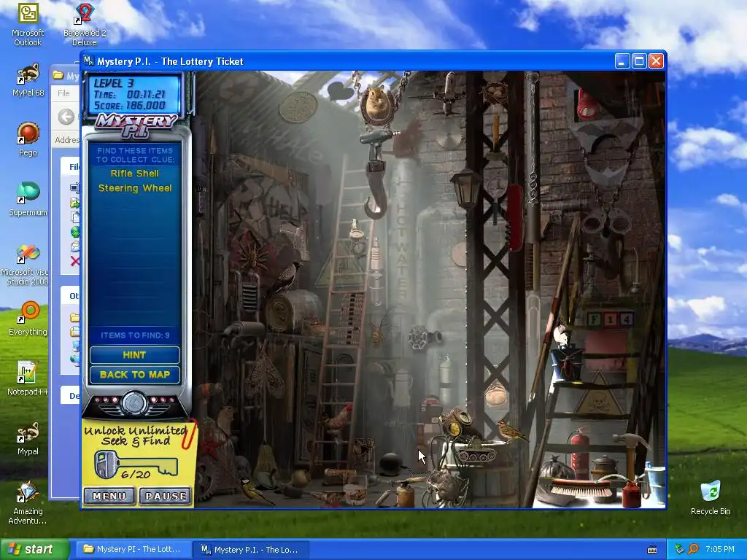Click the red fire extinguisher
The image size is (747, 560).
coord(579,452)
